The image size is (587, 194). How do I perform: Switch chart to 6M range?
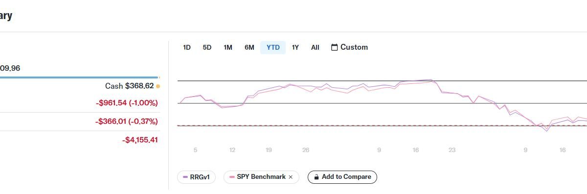click(249, 47)
